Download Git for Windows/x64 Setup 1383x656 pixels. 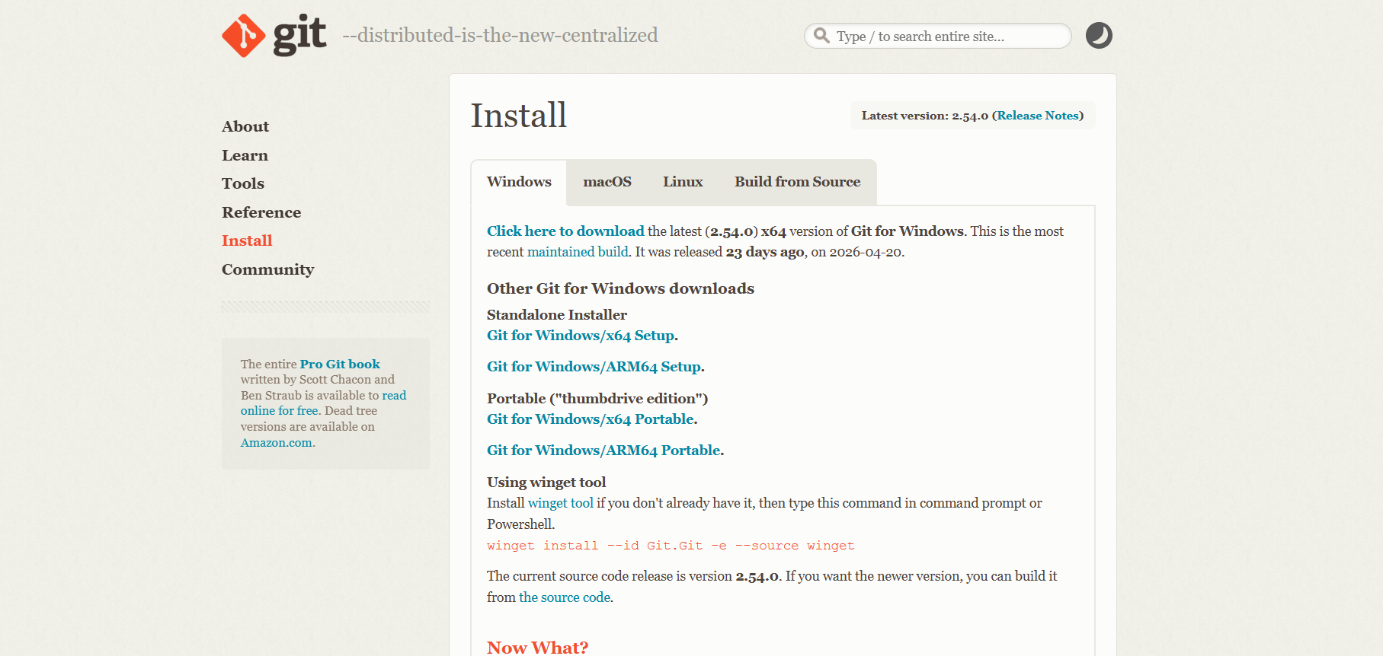click(x=581, y=336)
